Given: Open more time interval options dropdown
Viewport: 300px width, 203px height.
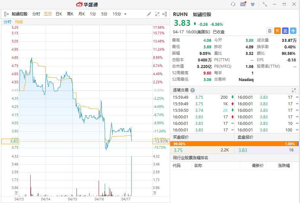Looking at the screenshot, I should click(125, 14).
